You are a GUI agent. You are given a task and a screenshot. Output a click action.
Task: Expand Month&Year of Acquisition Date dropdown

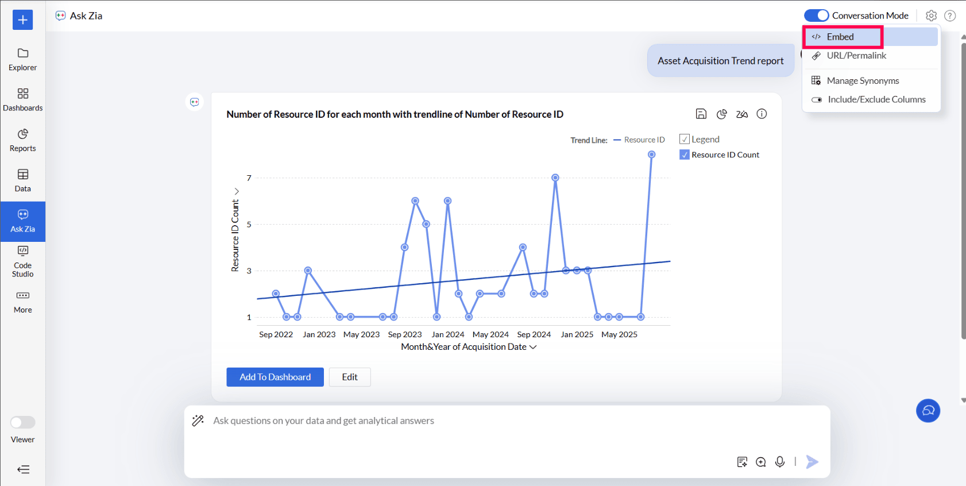[x=533, y=347]
